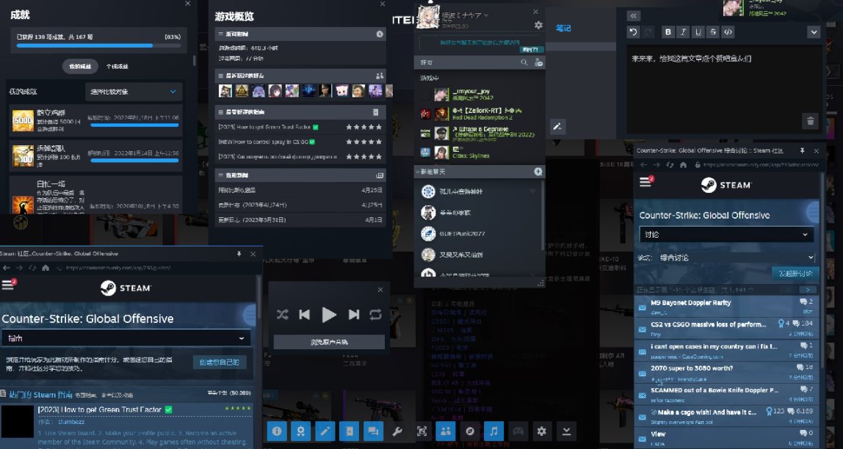843x449 pixels.
Task: Open achievements icon in bottom overlay toolbar
Action: coord(301,431)
